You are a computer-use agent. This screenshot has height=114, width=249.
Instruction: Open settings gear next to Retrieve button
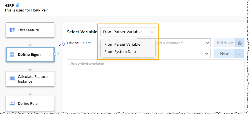(x=240, y=43)
